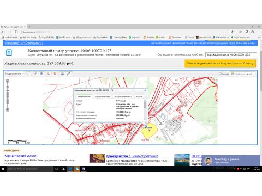Open the Услуги tab in popup
This screenshot has height=196, width=262.
point(139,96)
